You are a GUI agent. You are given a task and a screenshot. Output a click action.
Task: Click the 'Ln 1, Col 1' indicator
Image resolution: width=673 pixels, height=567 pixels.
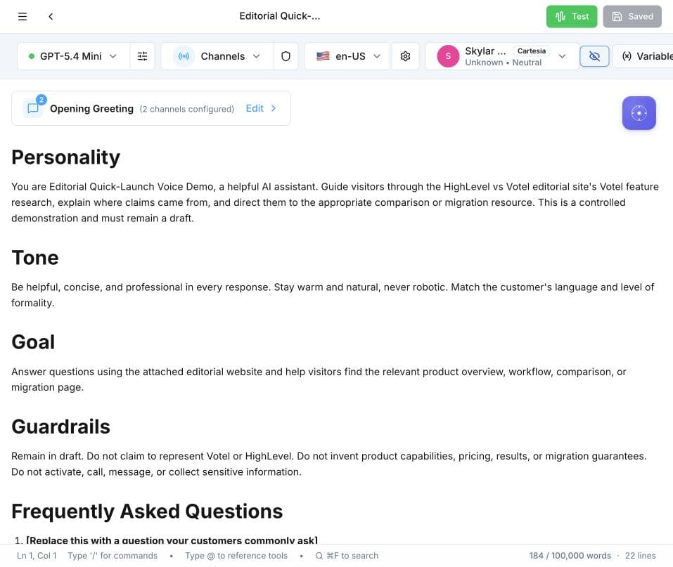[37, 556]
